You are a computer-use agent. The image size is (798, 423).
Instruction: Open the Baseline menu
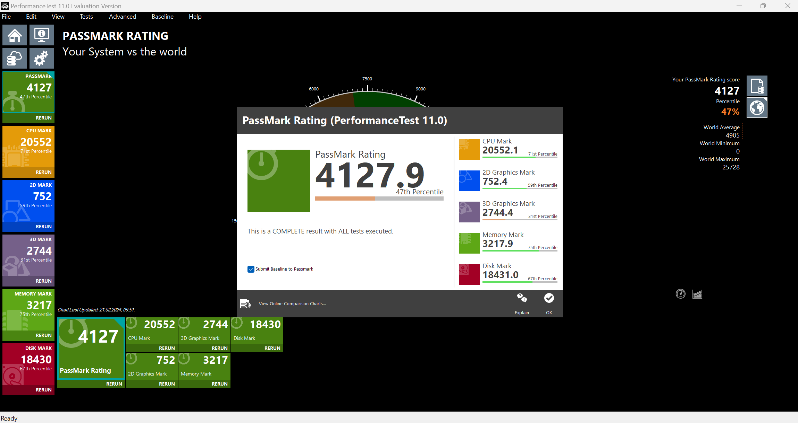(x=162, y=17)
